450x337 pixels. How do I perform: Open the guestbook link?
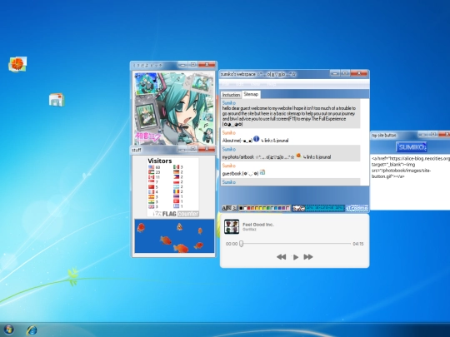(x=240, y=173)
